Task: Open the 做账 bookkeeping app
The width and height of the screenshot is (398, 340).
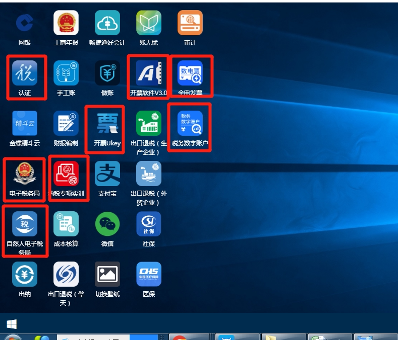Action: point(107,73)
